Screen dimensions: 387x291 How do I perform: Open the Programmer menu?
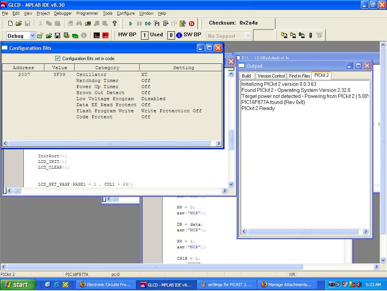pos(87,13)
